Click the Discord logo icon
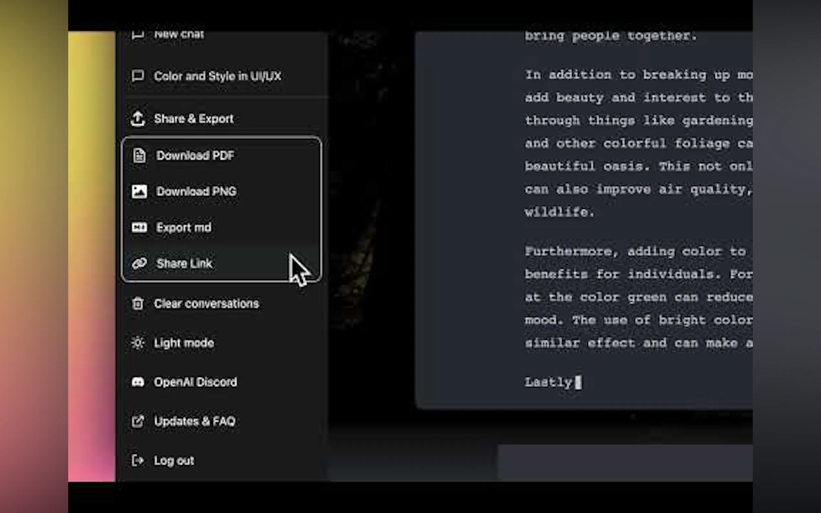821x513 pixels. pyautogui.click(x=138, y=382)
